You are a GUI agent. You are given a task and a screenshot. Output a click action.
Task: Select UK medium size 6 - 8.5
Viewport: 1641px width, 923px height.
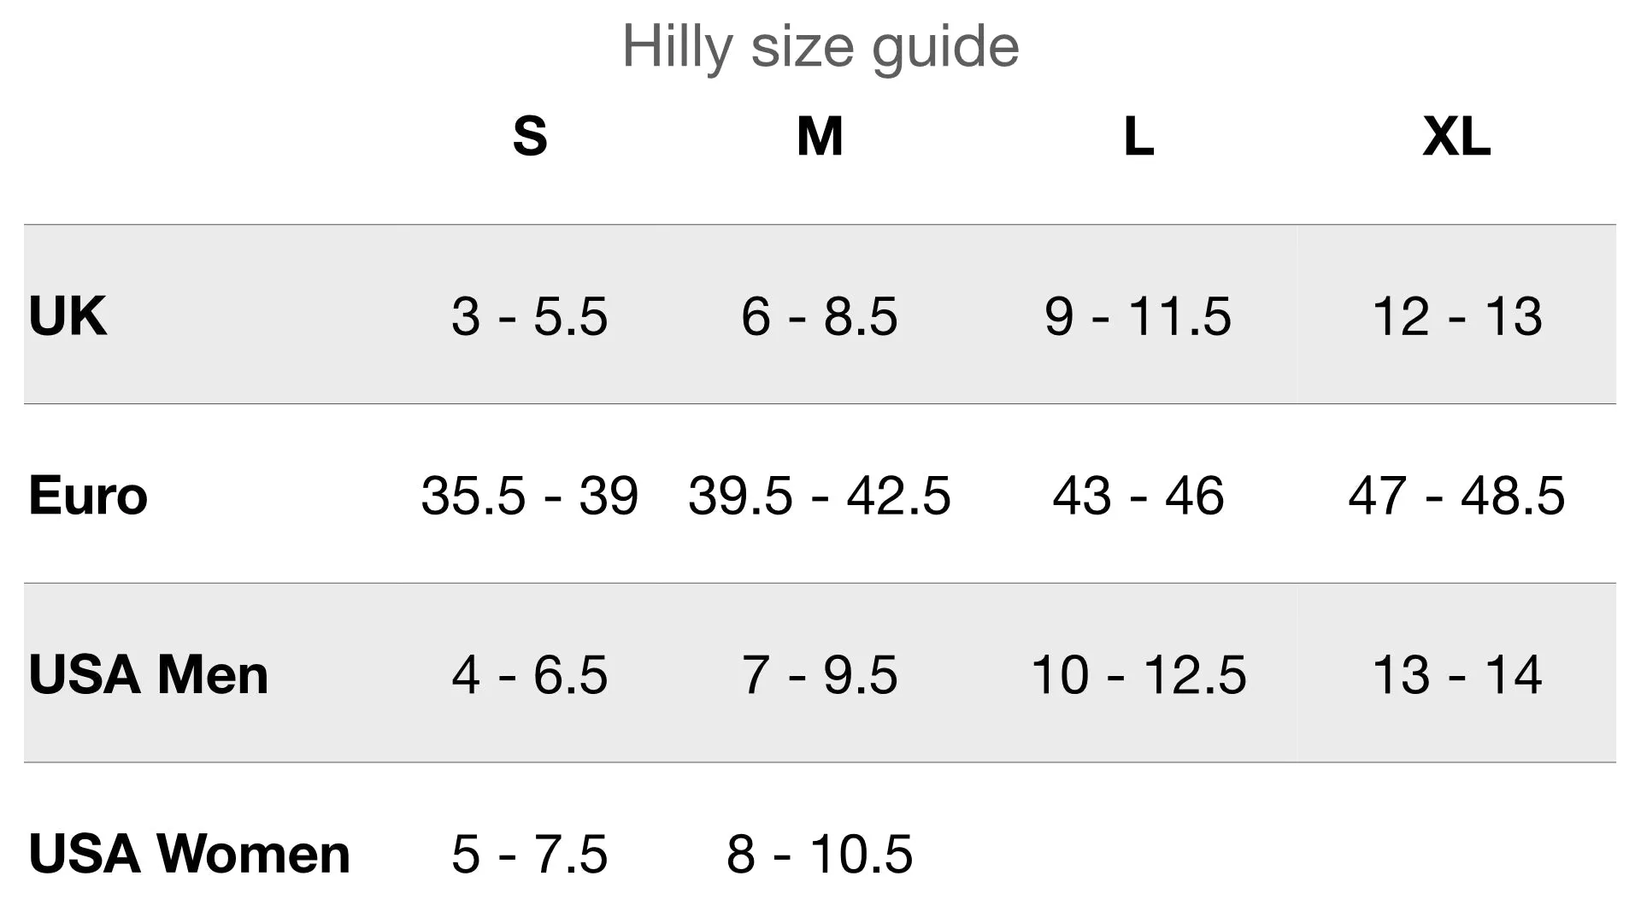(820, 316)
